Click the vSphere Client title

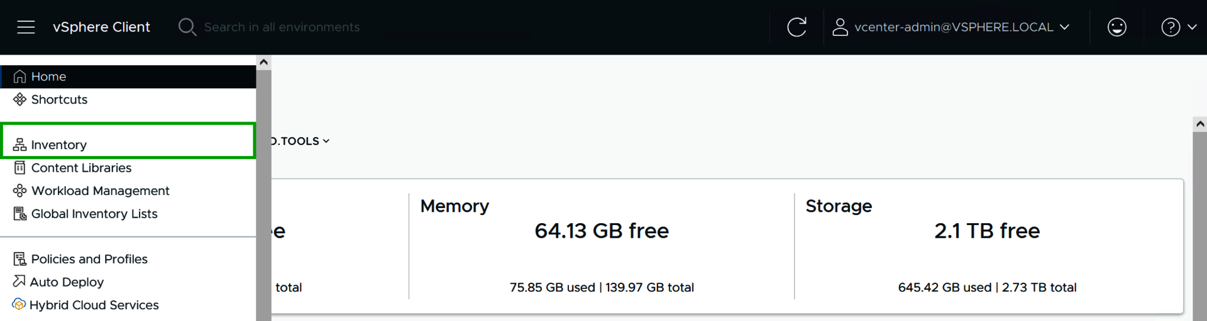pyautogui.click(x=101, y=27)
